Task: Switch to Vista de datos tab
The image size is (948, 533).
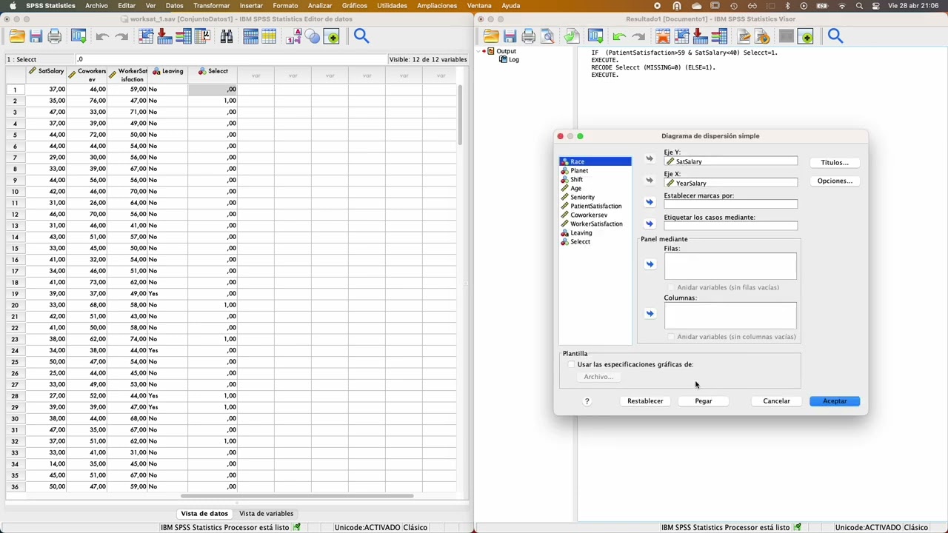Action: 204,513
